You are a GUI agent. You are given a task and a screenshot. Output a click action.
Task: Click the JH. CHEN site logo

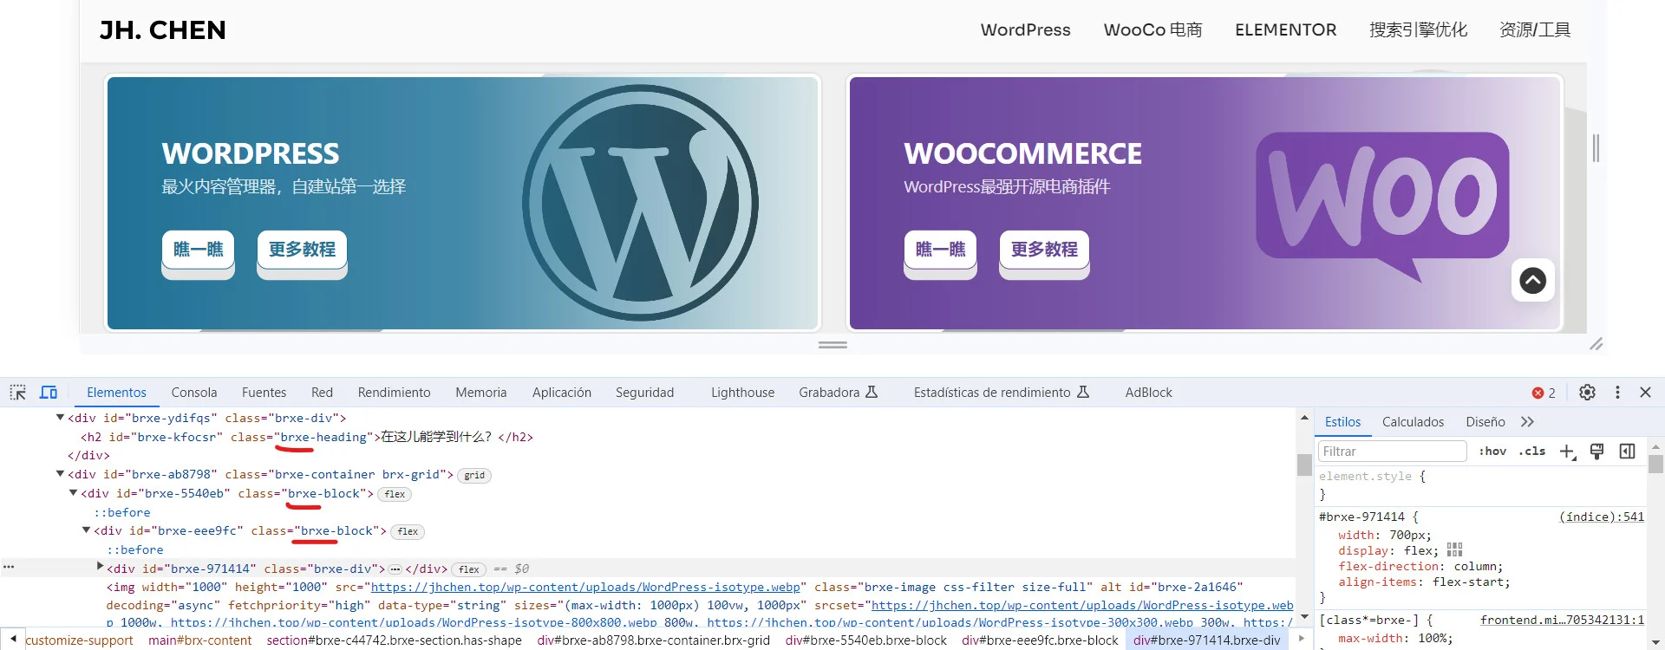coord(163,30)
